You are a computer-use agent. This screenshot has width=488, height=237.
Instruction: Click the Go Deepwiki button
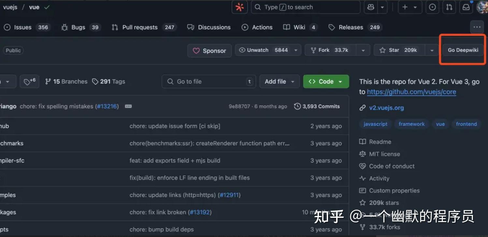[463, 50]
